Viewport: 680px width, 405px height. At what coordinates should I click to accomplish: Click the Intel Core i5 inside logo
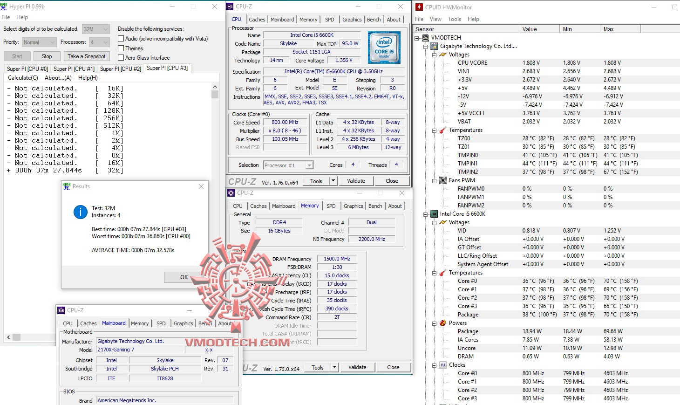click(384, 48)
